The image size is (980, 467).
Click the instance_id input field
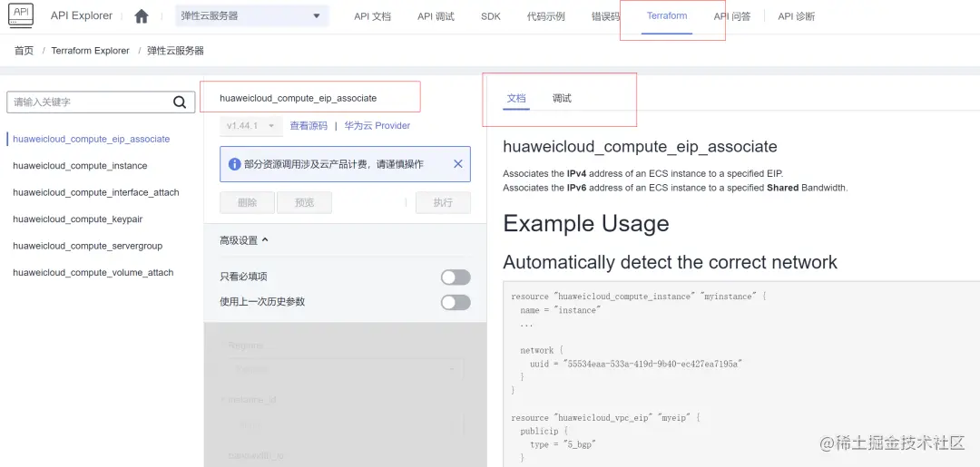[x=346, y=424]
